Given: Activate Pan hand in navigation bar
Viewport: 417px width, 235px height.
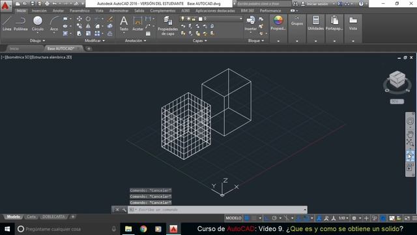Looking at the screenshot, I should (x=410, y=134).
